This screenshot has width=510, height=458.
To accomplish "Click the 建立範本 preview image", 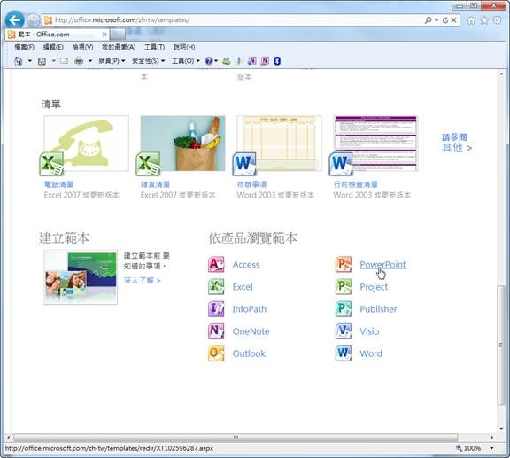I will click(x=81, y=277).
